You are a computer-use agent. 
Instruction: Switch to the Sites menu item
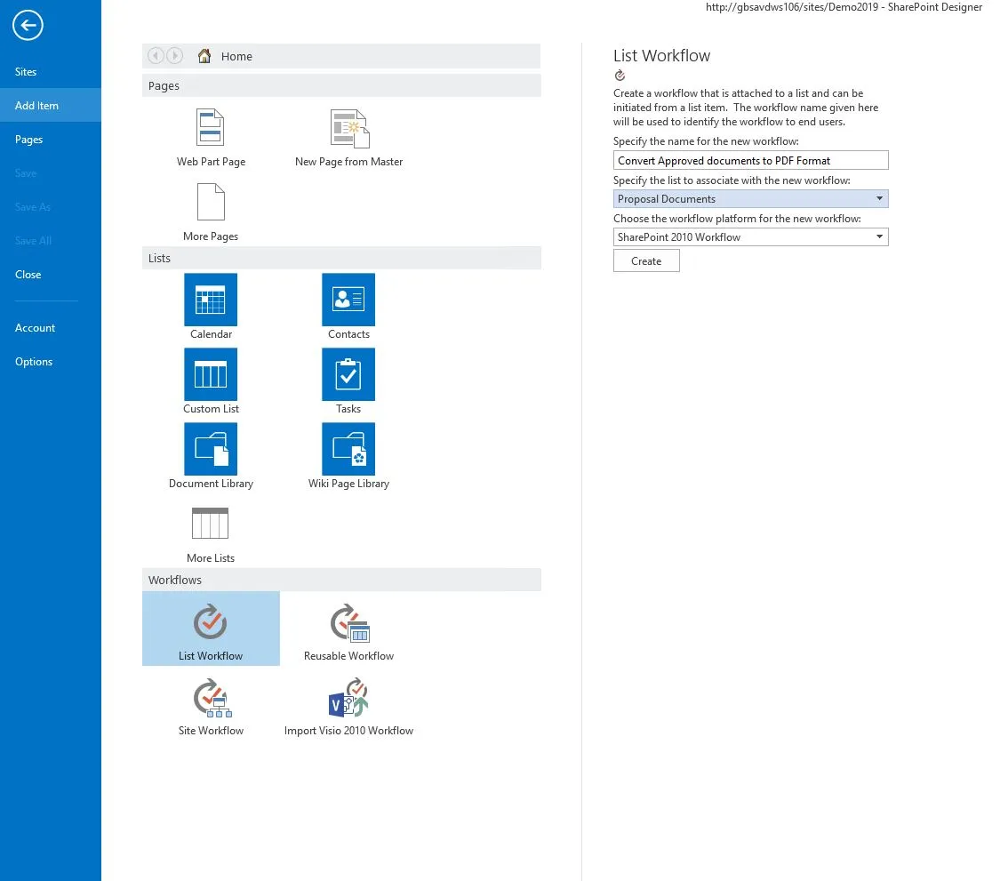click(x=26, y=72)
